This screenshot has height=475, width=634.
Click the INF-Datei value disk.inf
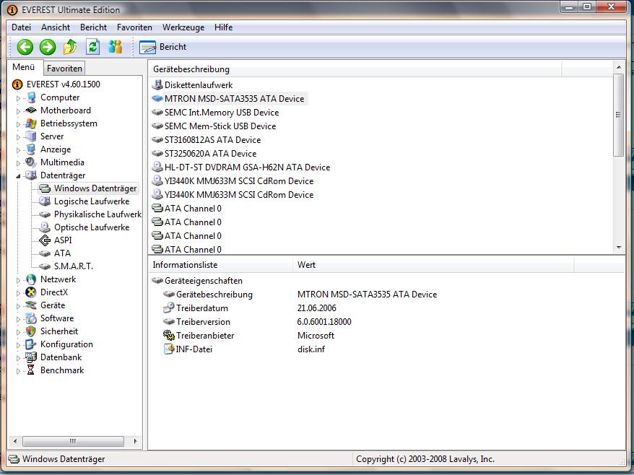(x=311, y=349)
